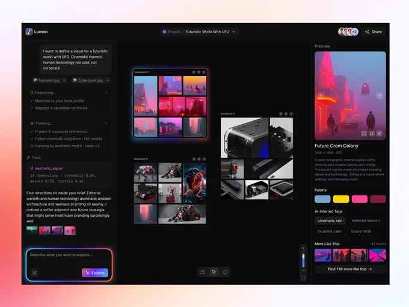Click the aesthetic_signal tool icon
This screenshot has width=409, height=307.
click(x=32, y=169)
